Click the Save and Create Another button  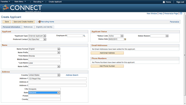(x=24, y=22)
